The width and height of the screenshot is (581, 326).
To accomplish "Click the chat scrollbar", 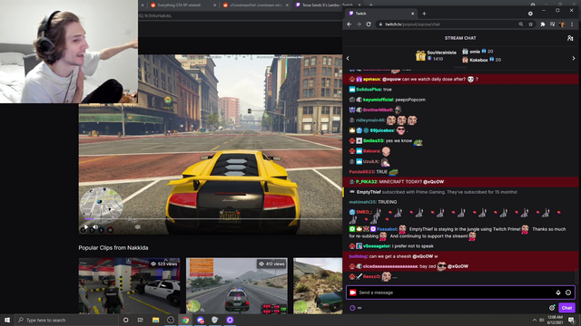I will coord(576,276).
